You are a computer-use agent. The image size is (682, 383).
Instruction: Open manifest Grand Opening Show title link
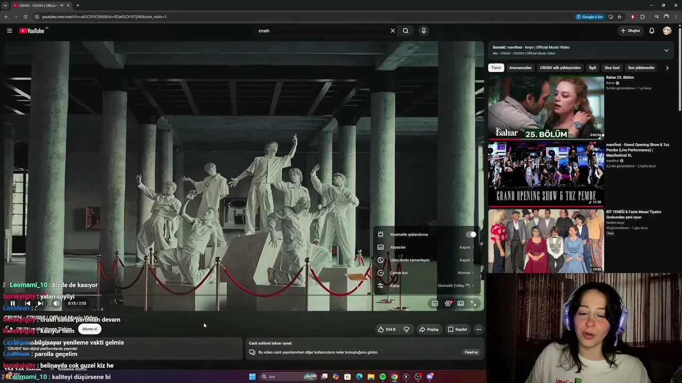click(x=638, y=150)
